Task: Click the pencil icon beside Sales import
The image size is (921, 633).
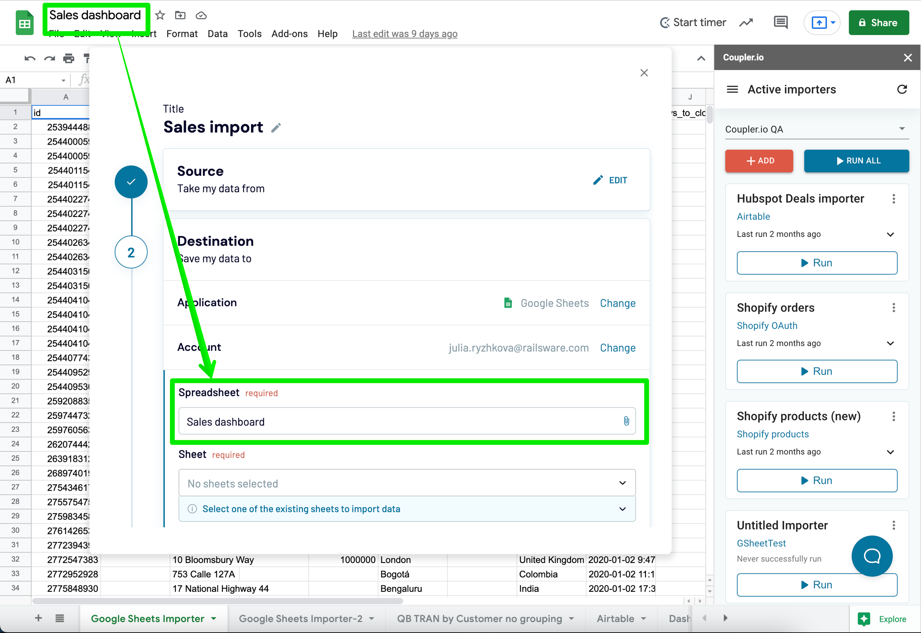Action: pos(276,128)
